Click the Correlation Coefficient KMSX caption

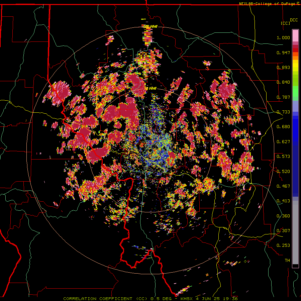point(150,299)
